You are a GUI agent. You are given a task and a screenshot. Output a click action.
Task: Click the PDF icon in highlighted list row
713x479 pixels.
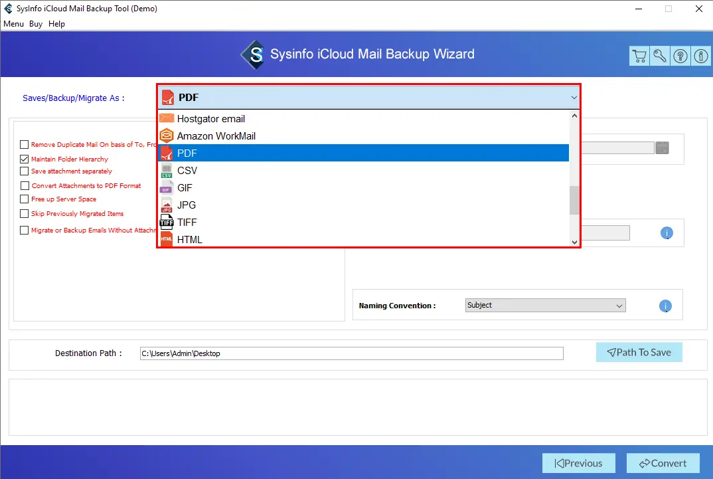point(167,153)
